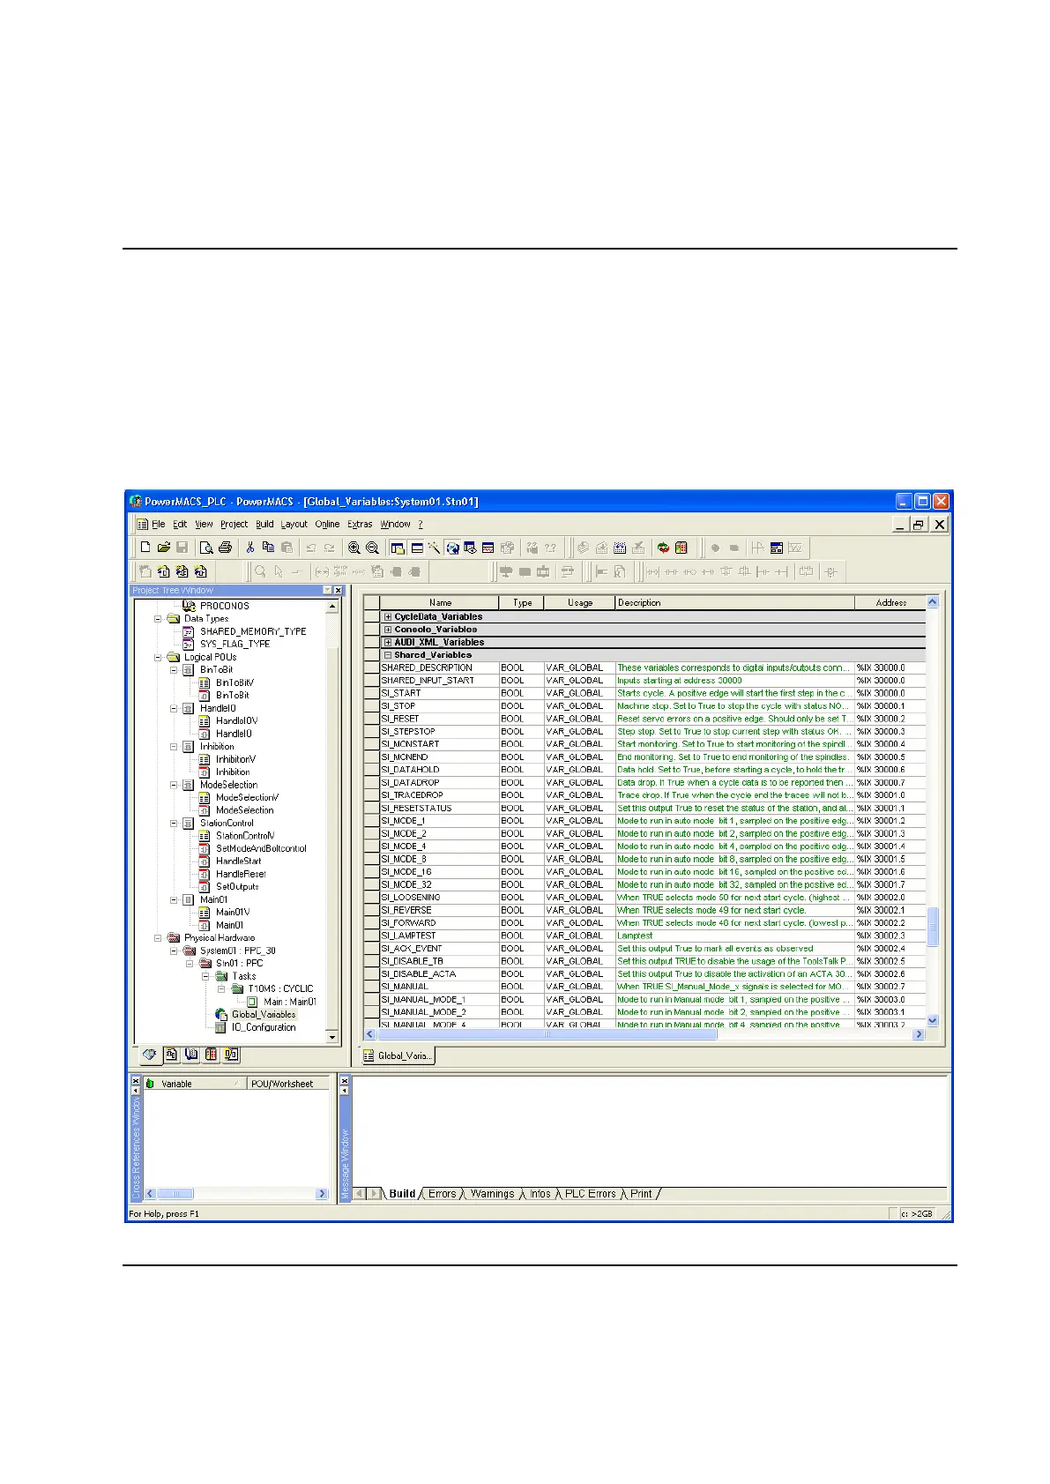1050x1484 pixels.
Task: Switch to the Errors message tab
Action: 443,1194
